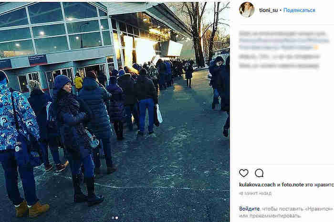Like the post with the heart icon
The width and height of the screenshot is (334, 222).
(244, 173)
